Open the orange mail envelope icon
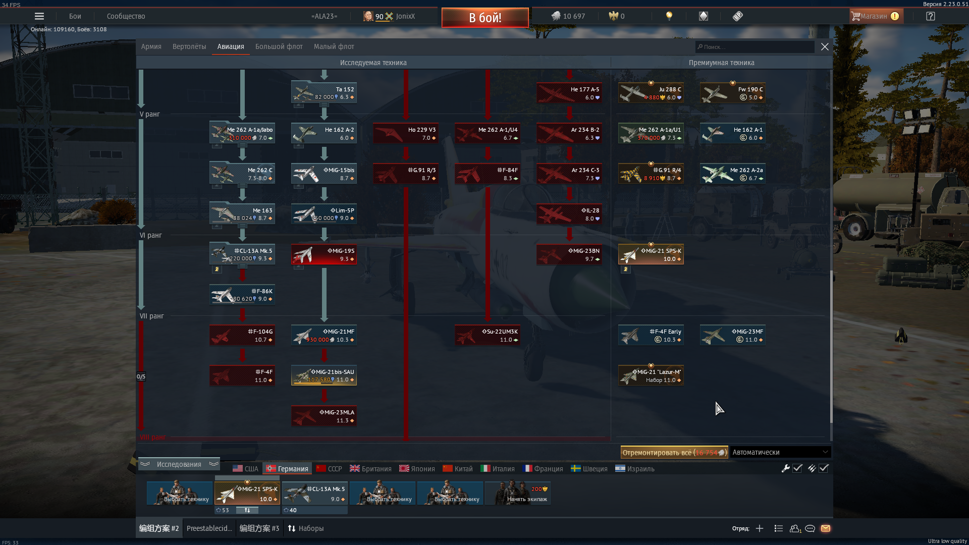 (826, 528)
